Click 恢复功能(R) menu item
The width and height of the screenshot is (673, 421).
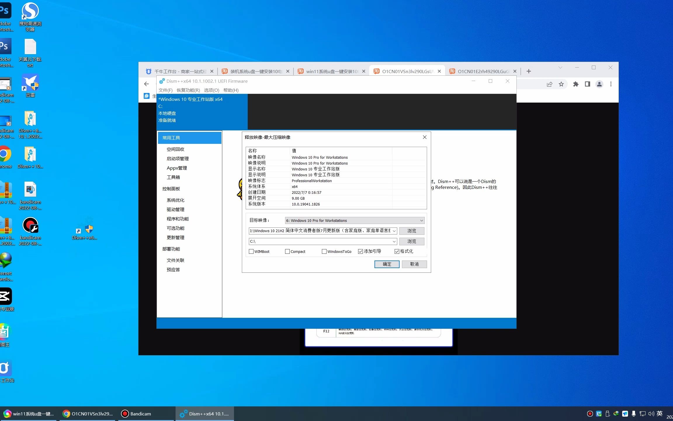(188, 90)
